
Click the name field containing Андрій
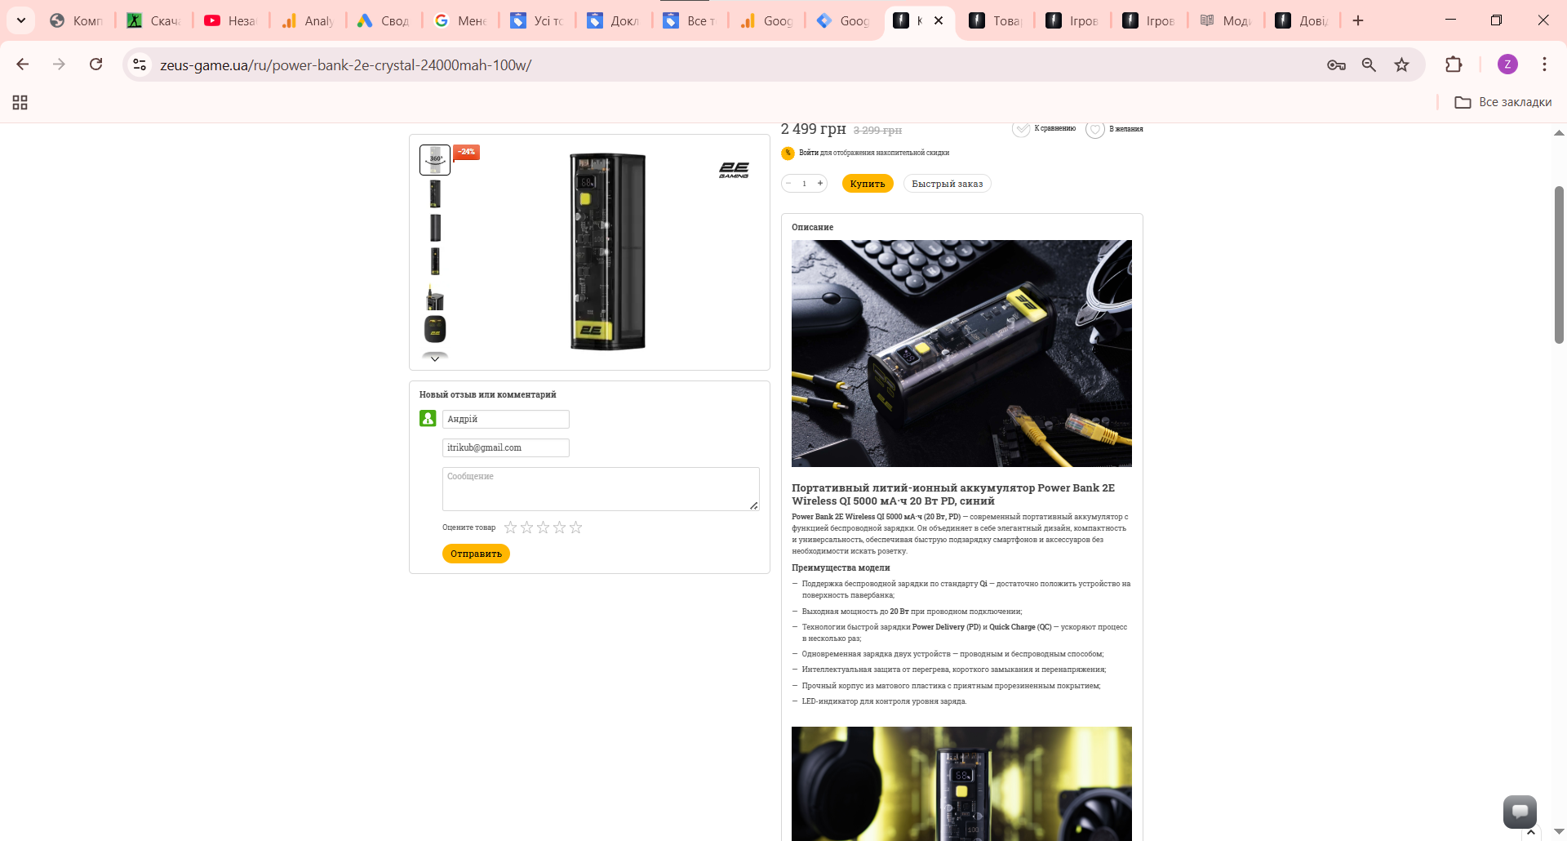(506, 419)
